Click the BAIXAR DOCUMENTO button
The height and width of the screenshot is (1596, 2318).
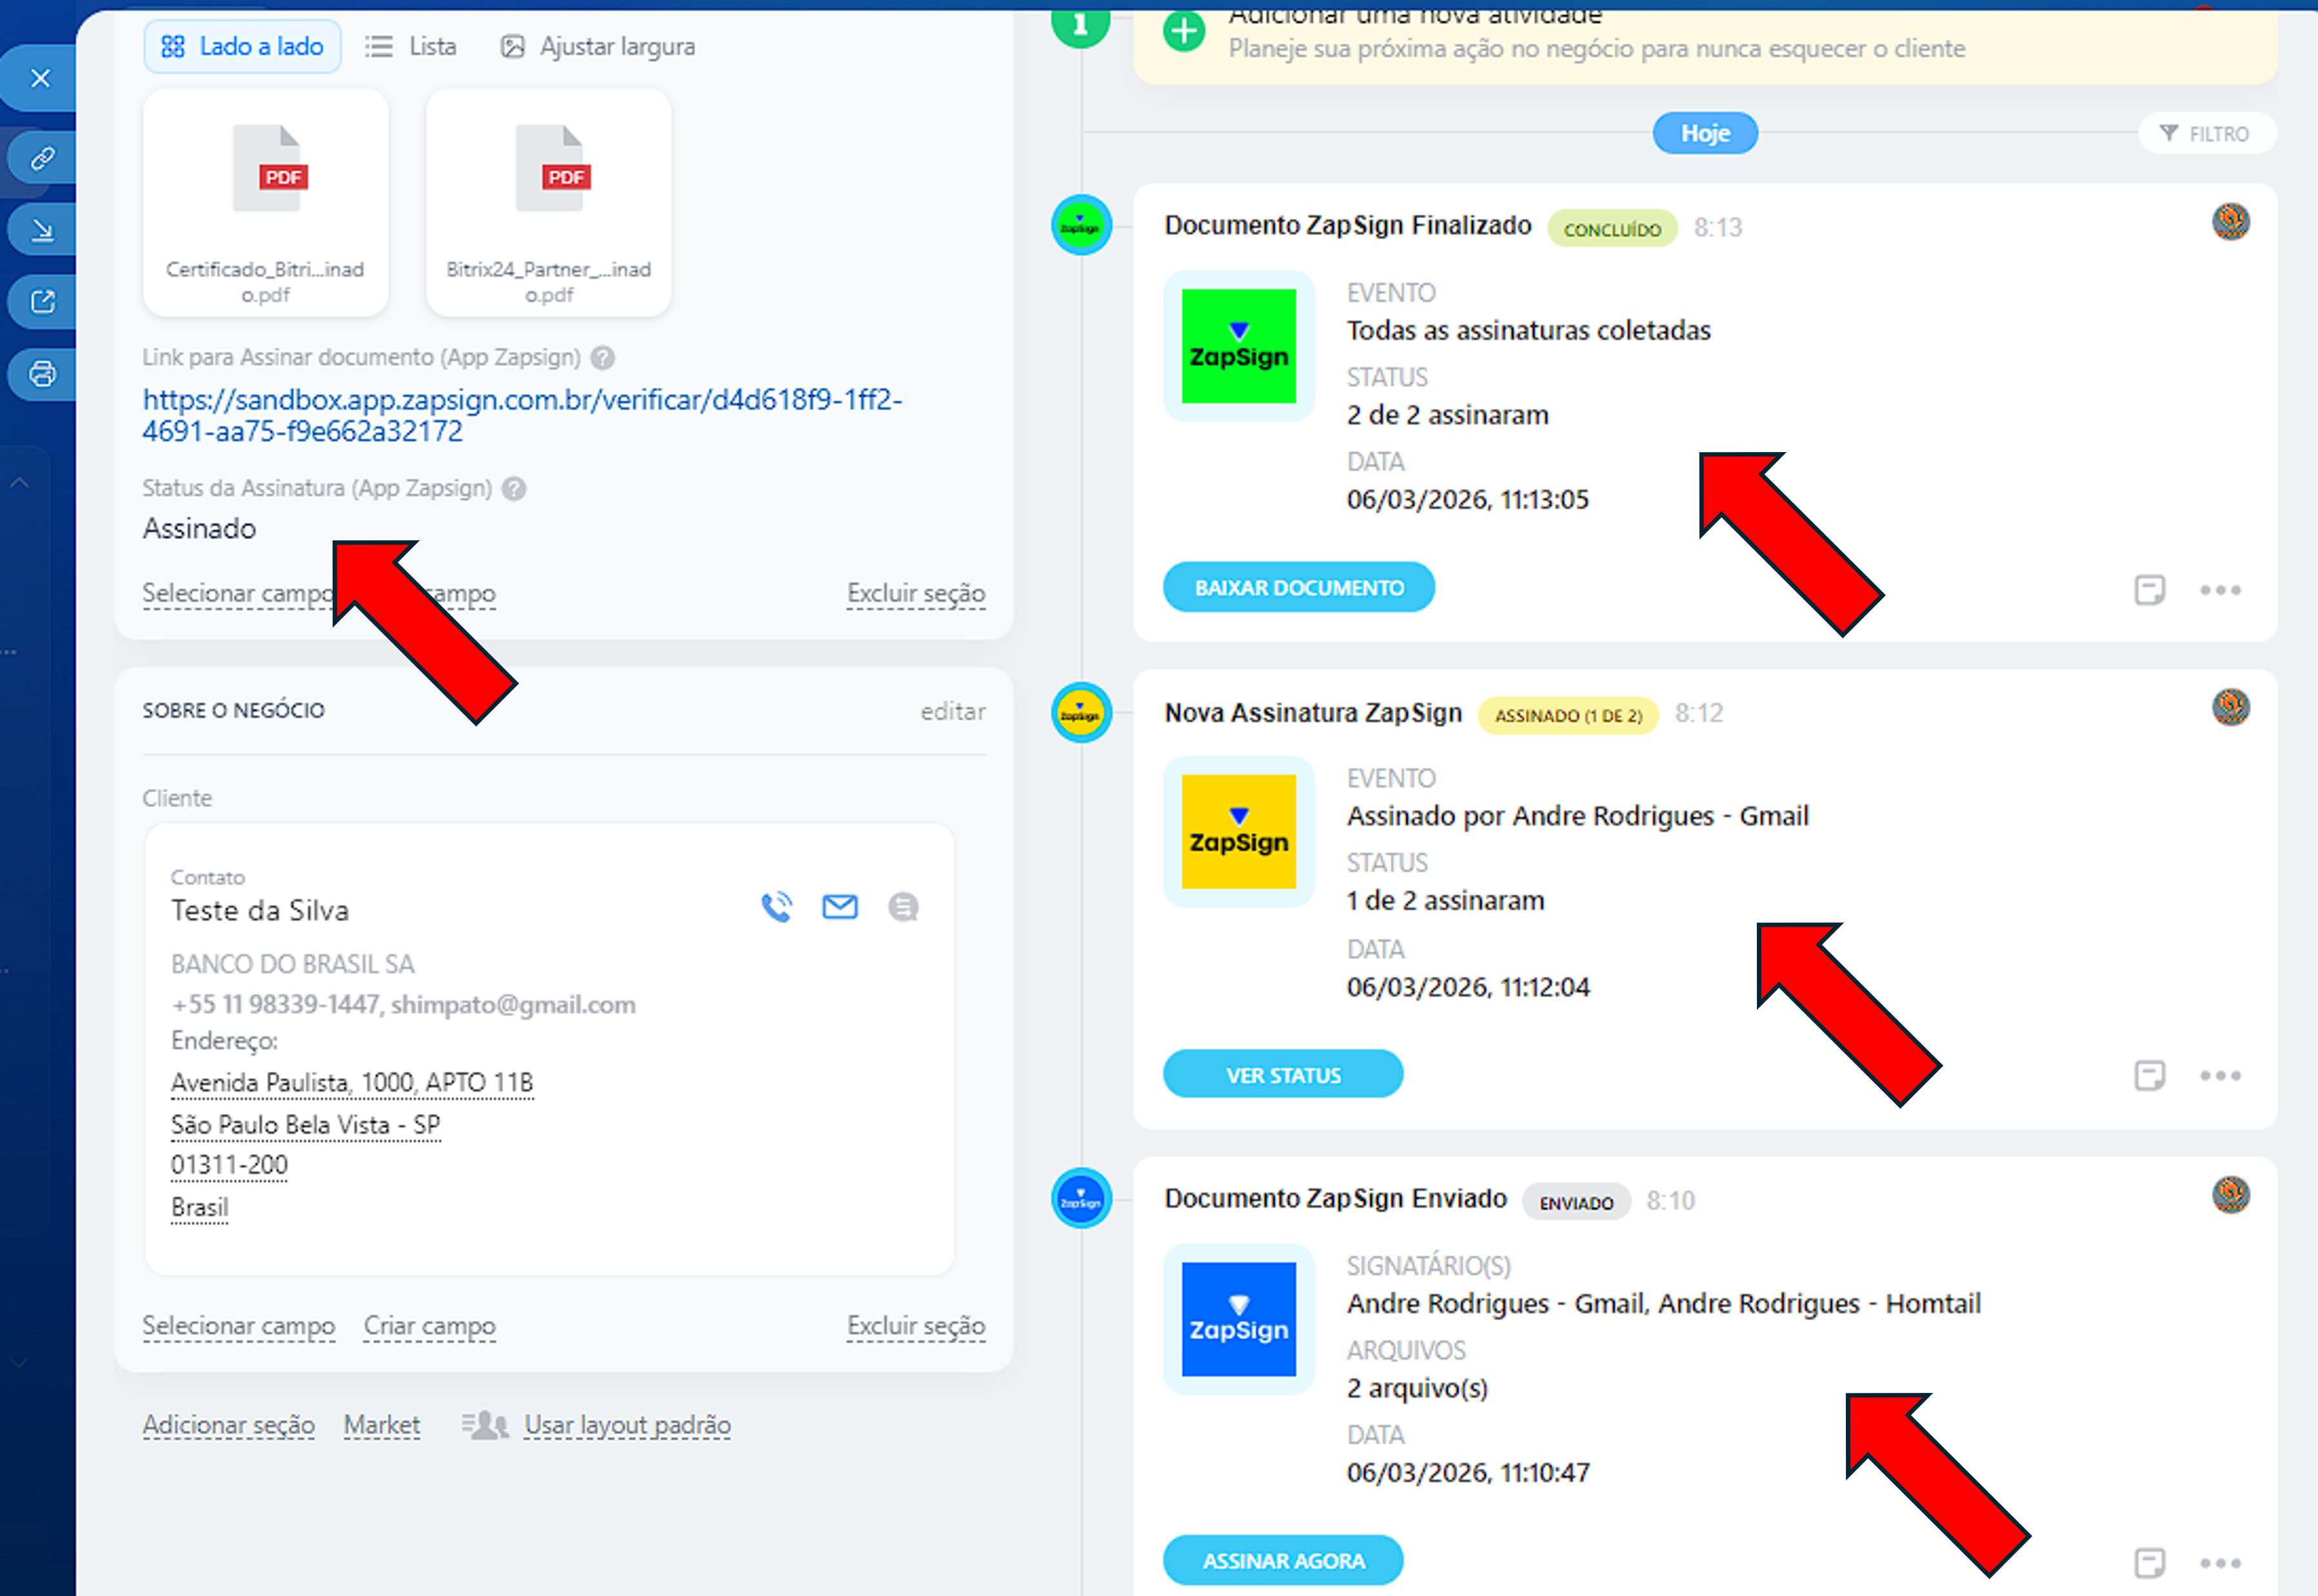(x=1298, y=588)
